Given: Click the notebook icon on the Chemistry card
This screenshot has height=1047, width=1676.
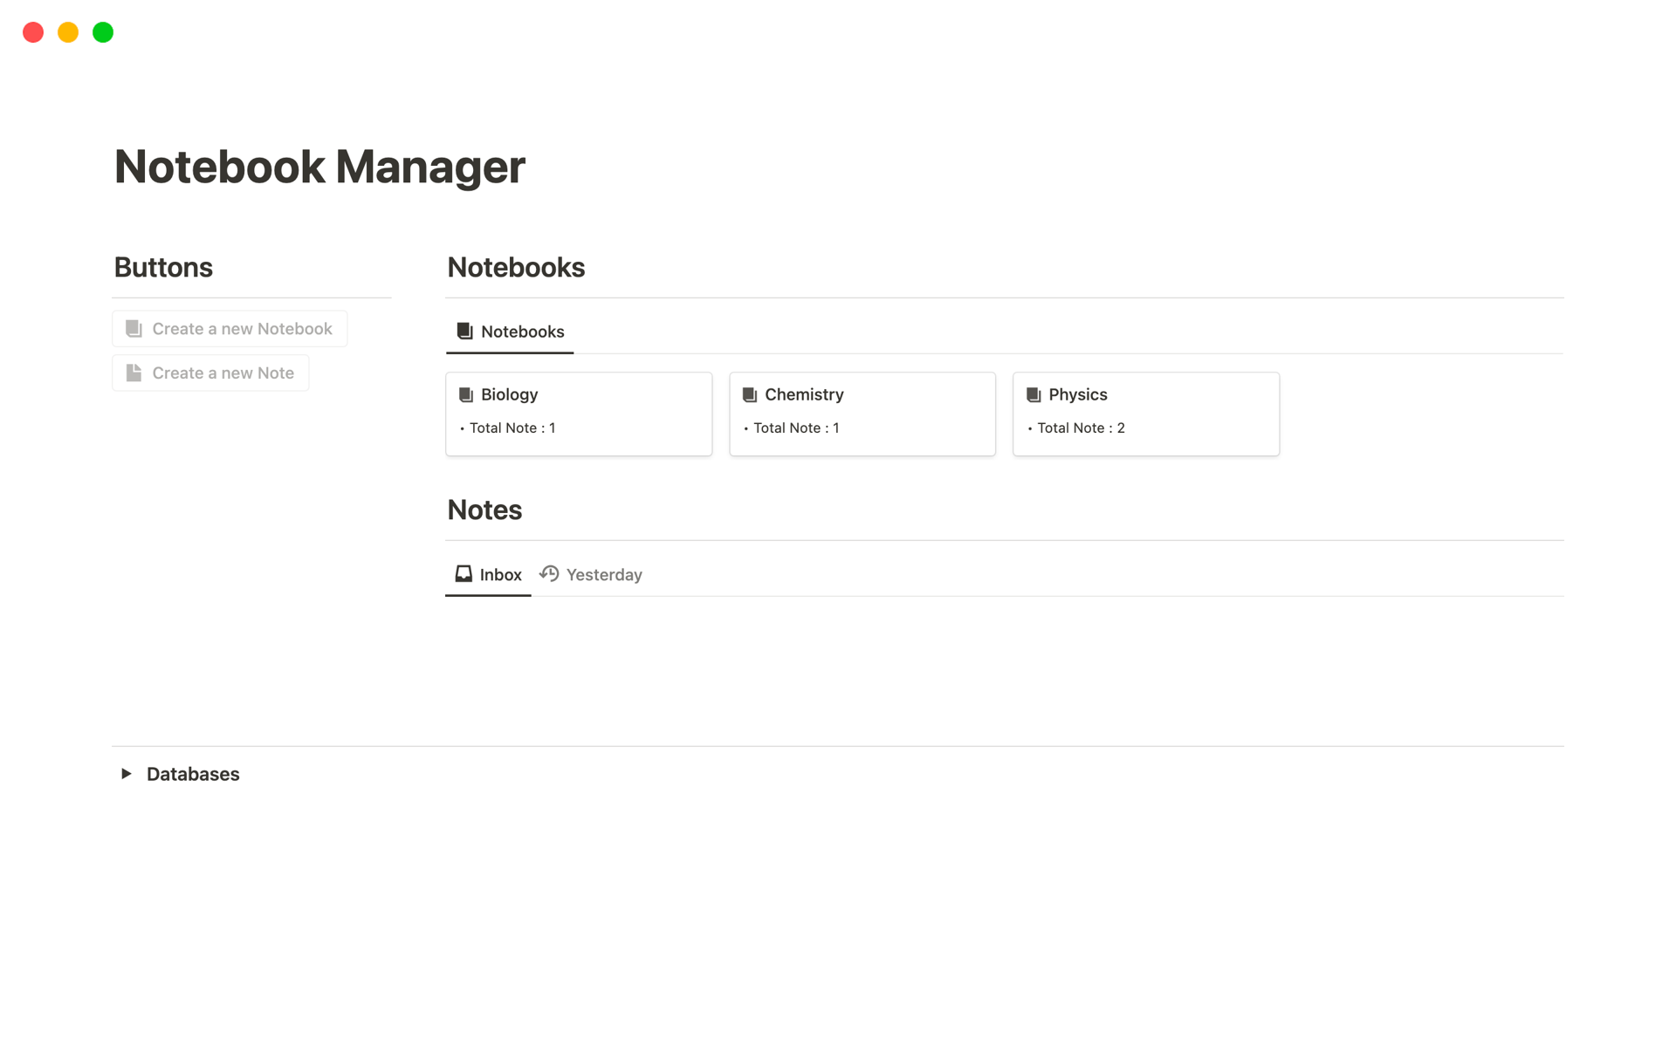Looking at the screenshot, I should [749, 394].
